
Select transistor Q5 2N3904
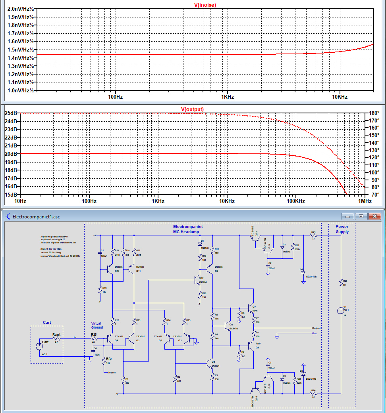point(210,364)
